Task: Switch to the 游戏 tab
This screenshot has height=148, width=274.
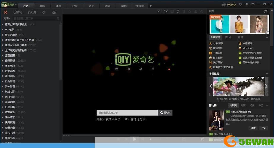Action: [107, 6]
